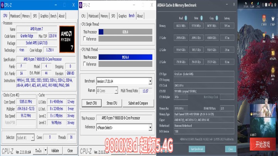
Task: Open the golden emblem icon below the gift icon
Action: [x=273, y=71]
